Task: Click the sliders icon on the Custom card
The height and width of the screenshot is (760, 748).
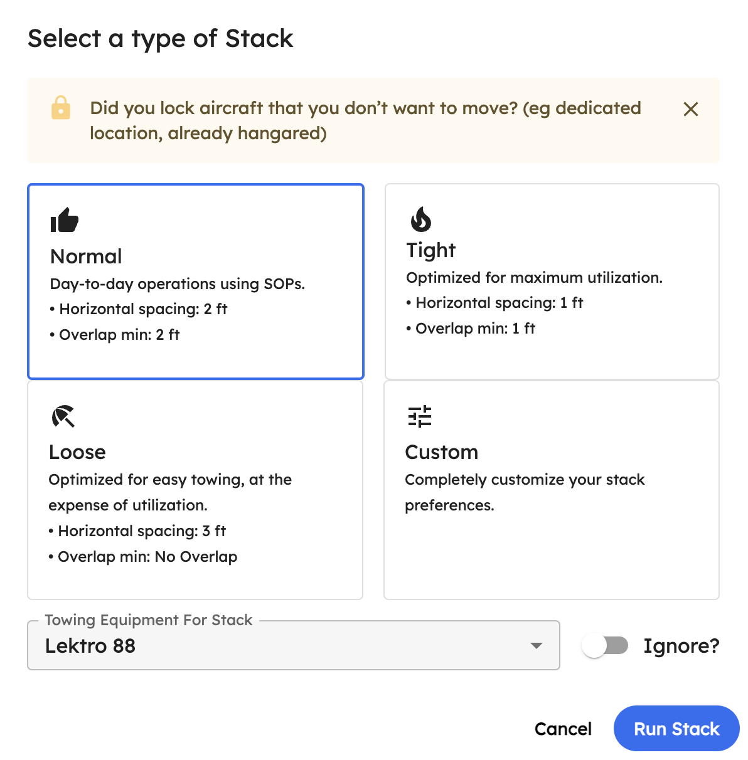Action: click(419, 416)
